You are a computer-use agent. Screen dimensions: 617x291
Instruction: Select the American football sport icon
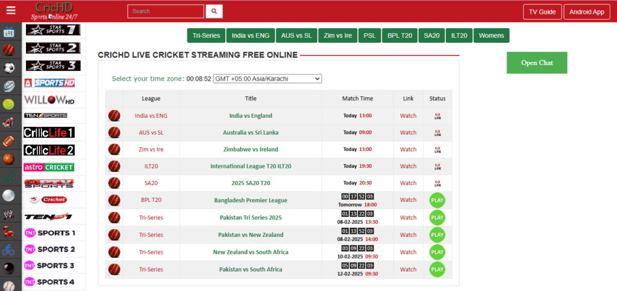9,141
